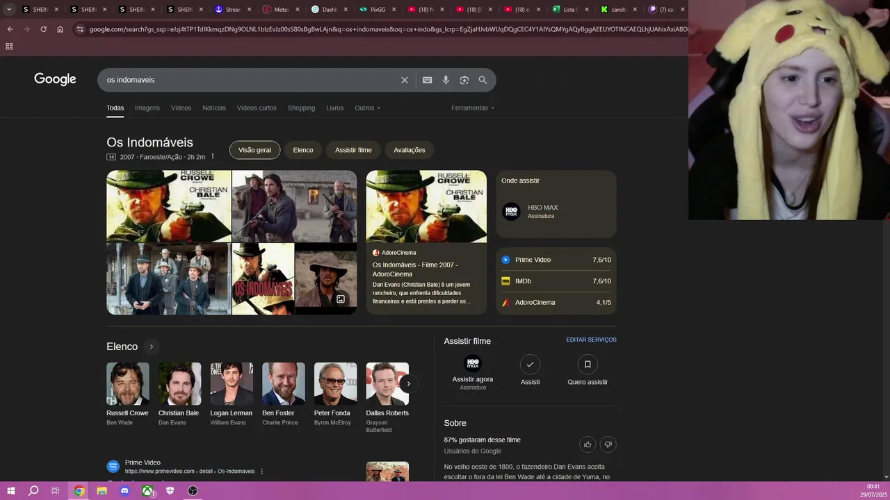The height and width of the screenshot is (500, 890).
Task: Click the Avaliações chip
Action: click(410, 150)
